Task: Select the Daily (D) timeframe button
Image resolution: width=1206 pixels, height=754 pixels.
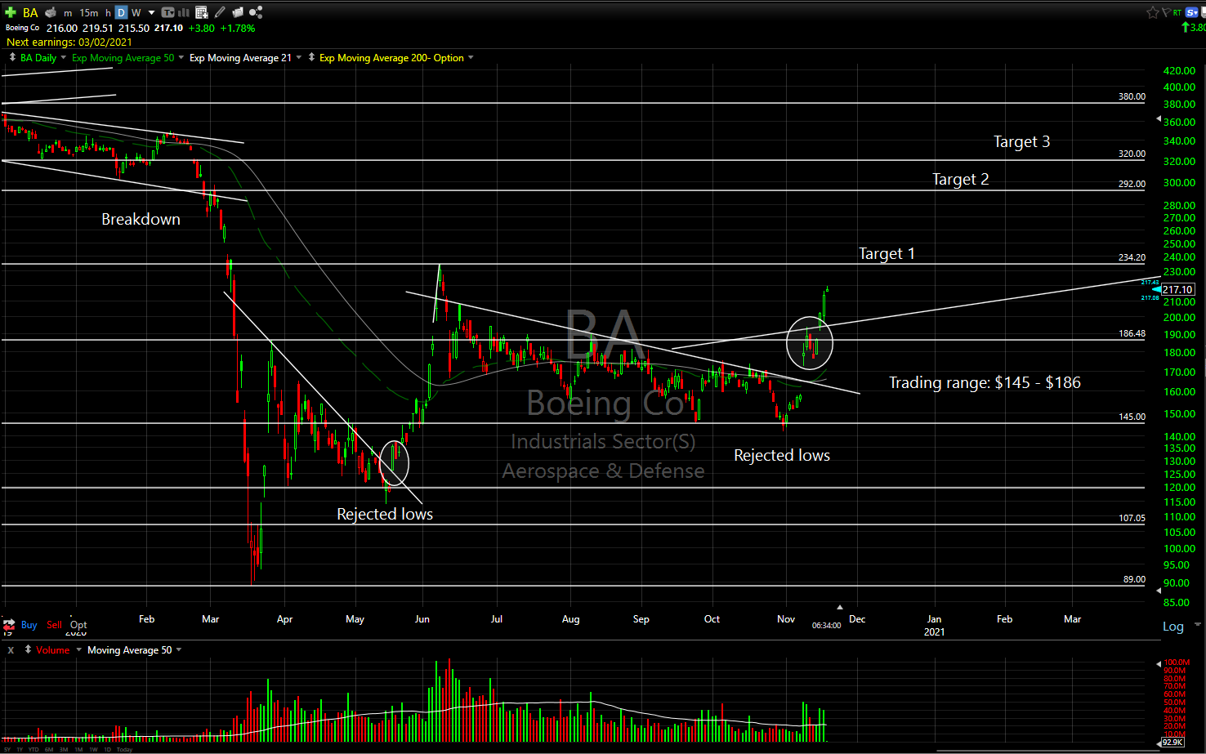Action: [x=121, y=12]
